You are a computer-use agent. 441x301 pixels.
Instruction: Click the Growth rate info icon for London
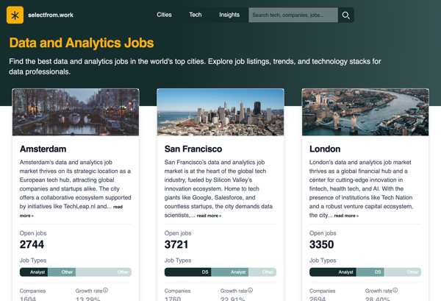(x=395, y=291)
